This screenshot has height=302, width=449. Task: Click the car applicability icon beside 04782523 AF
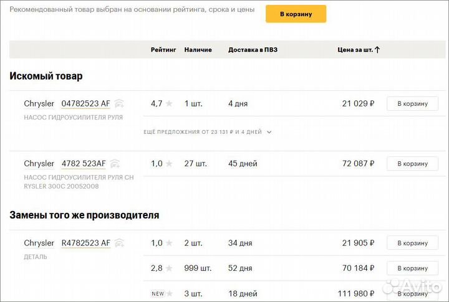click(119, 103)
